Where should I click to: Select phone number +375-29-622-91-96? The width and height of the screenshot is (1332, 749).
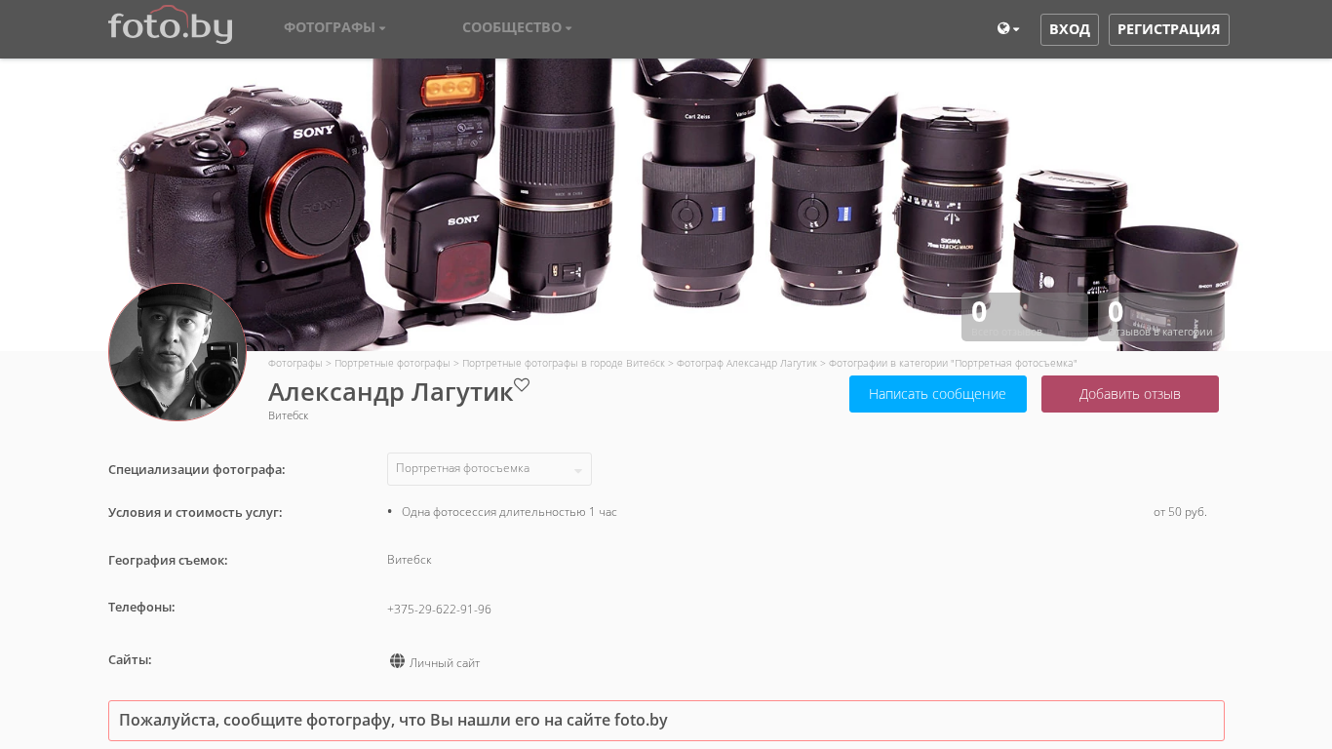click(439, 610)
